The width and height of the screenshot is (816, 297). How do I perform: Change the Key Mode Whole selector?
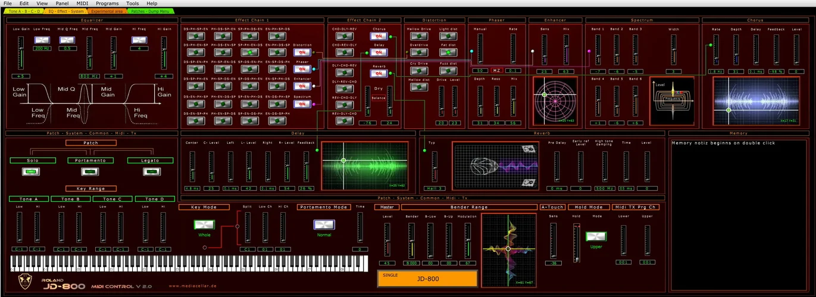click(204, 225)
